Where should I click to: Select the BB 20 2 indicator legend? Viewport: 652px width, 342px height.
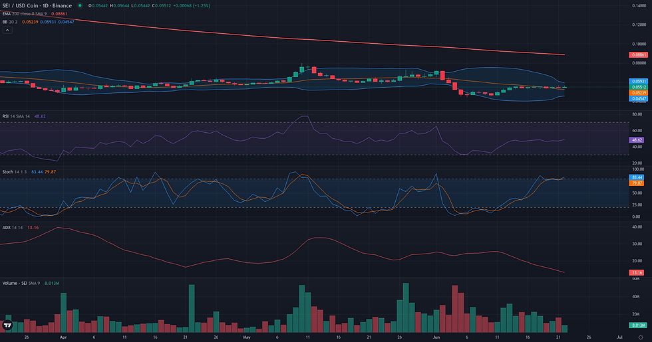coord(10,22)
